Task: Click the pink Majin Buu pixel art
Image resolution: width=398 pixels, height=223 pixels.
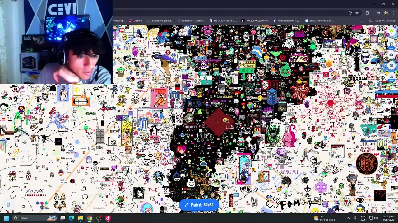Action: (290, 136)
